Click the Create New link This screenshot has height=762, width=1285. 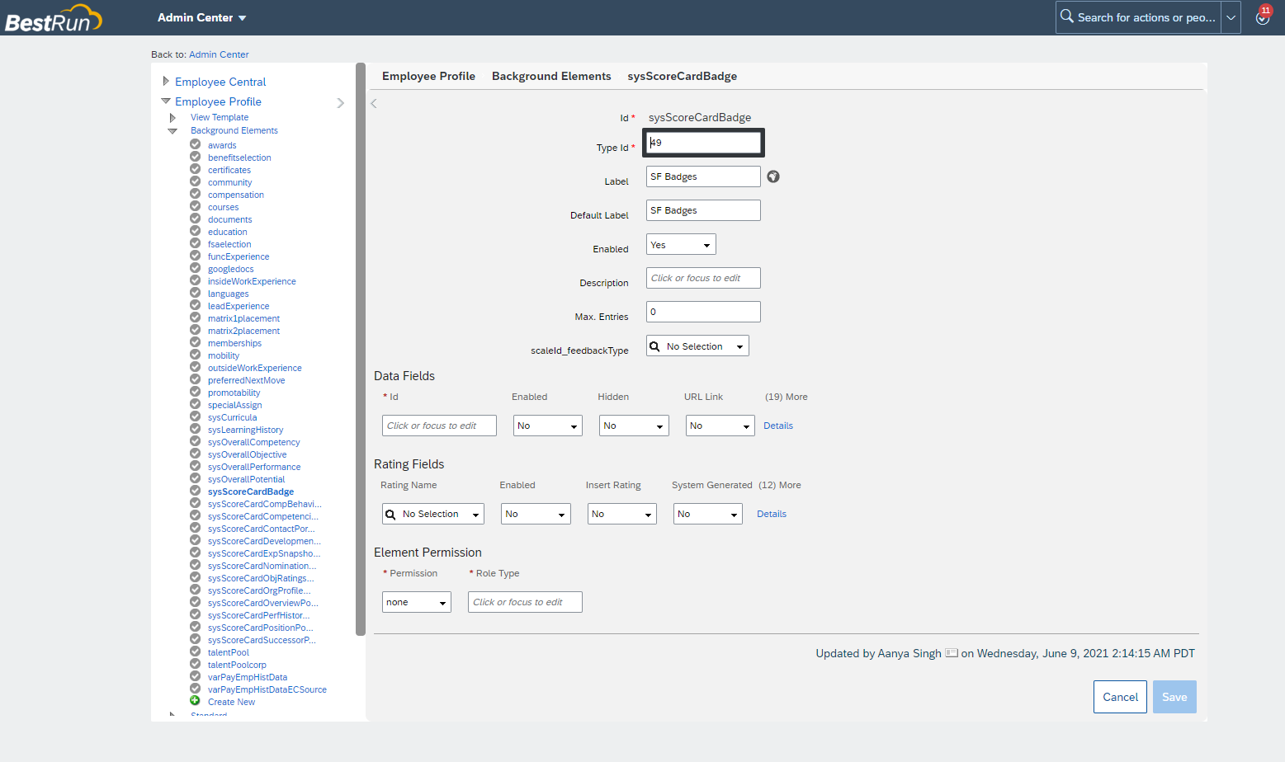tap(231, 702)
